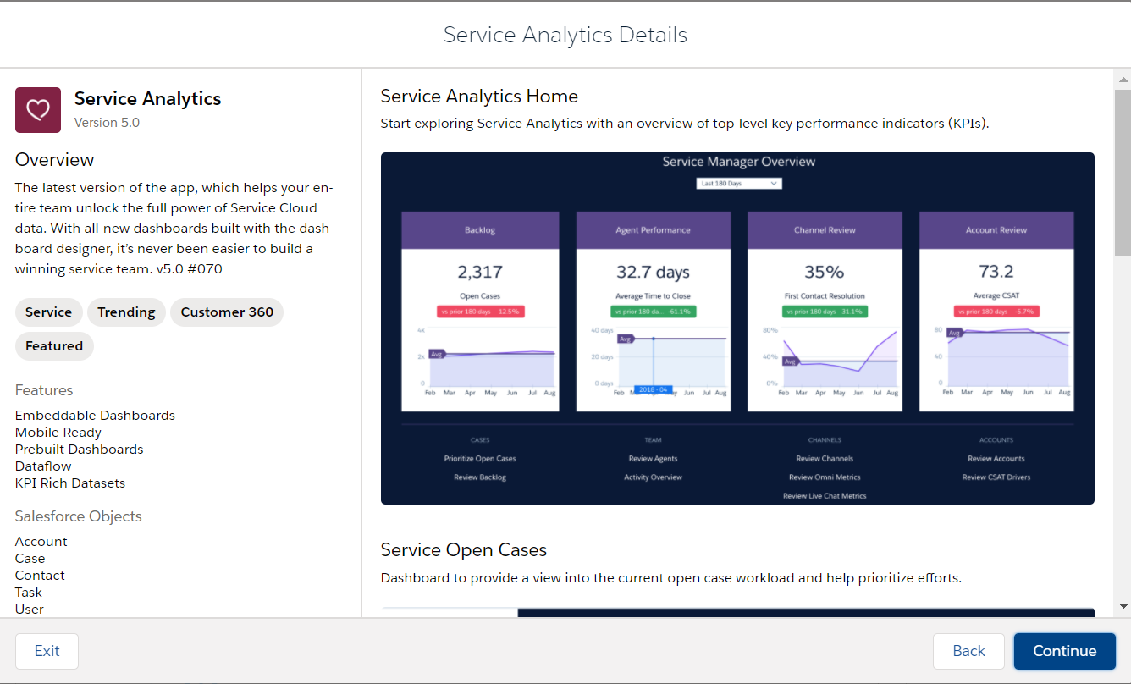Click the Backlog panel header
The image size is (1131, 684).
tap(480, 230)
